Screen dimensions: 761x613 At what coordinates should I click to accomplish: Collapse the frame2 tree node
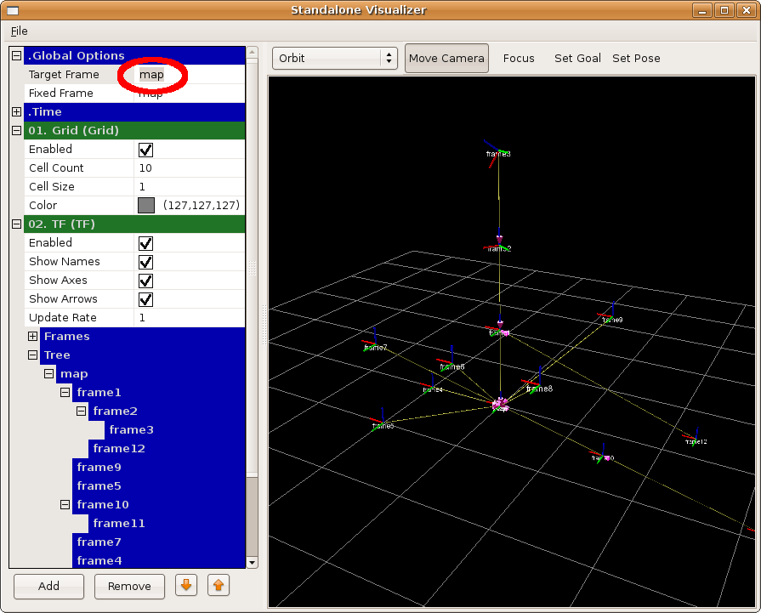(x=82, y=412)
